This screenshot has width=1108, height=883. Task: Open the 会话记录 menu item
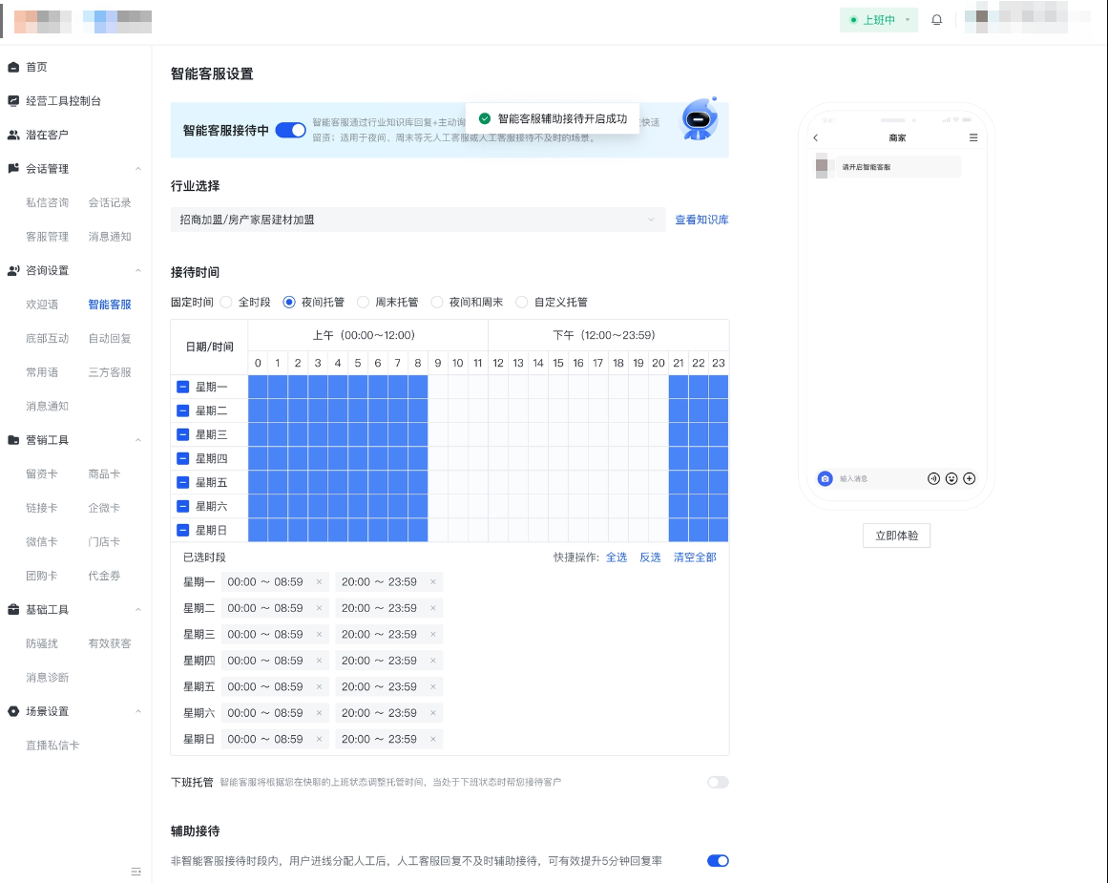point(110,203)
